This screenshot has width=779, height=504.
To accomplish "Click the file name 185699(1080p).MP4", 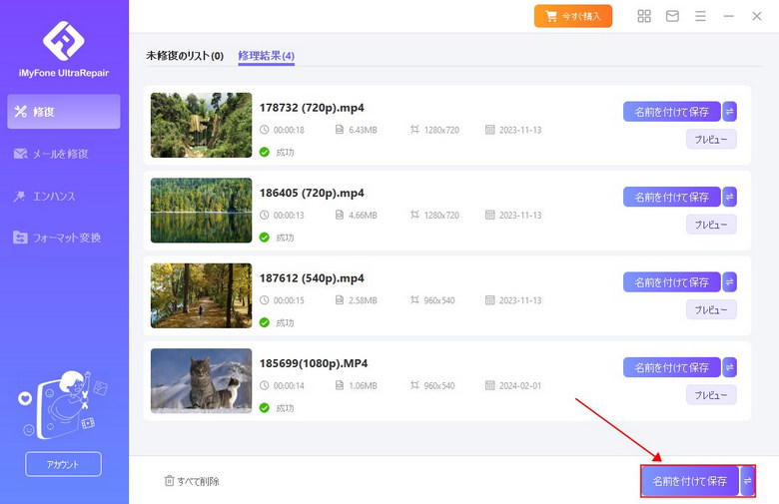I will tap(314, 363).
